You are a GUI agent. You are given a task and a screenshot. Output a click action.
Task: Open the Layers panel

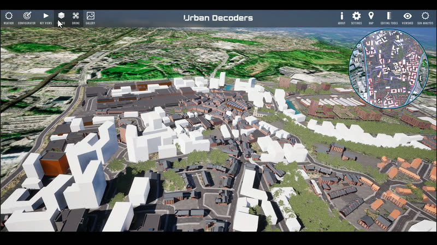coord(61,19)
